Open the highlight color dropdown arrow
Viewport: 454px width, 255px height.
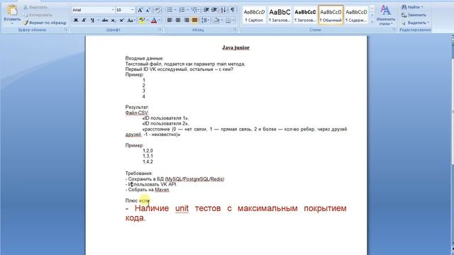point(148,21)
